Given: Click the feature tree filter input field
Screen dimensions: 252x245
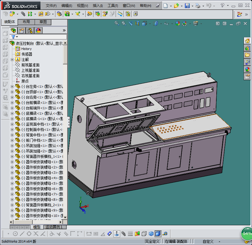Looking at the screenshot, I should pyautogui.click(x=42, y=37).
